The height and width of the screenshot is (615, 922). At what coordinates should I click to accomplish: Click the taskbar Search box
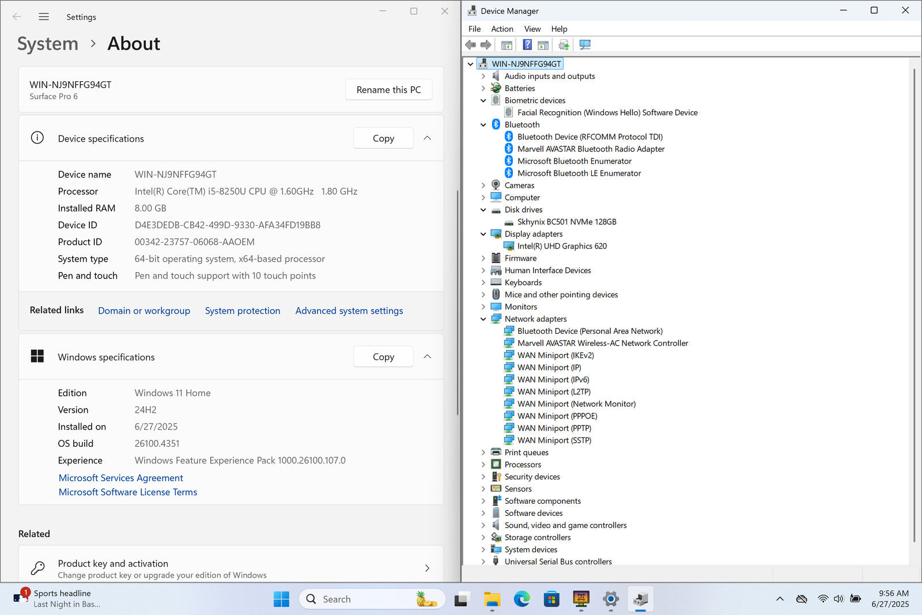click(372, 599)
